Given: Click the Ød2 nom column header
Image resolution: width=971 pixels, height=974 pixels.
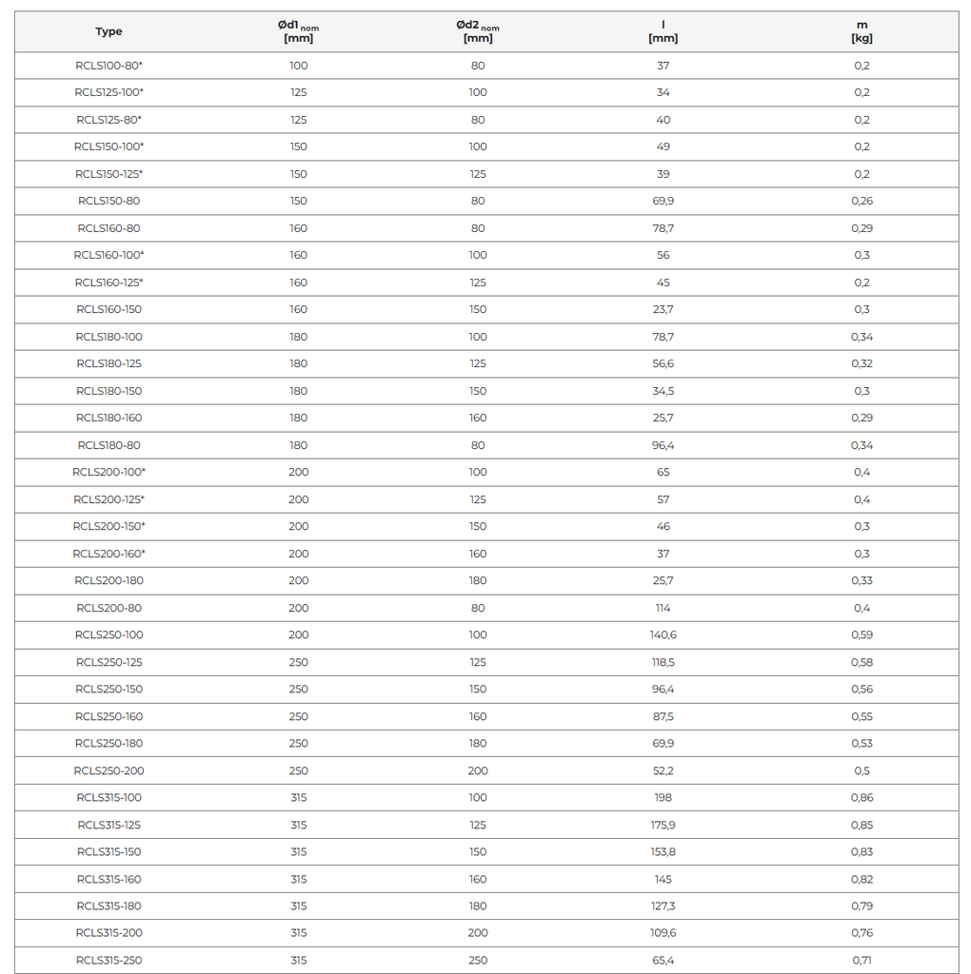Looking at the screenshot, I should pos(477,31).
